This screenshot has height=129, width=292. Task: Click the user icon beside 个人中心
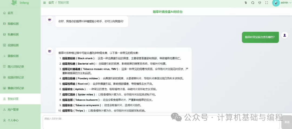pyautogui.click(x=5, y=120)
